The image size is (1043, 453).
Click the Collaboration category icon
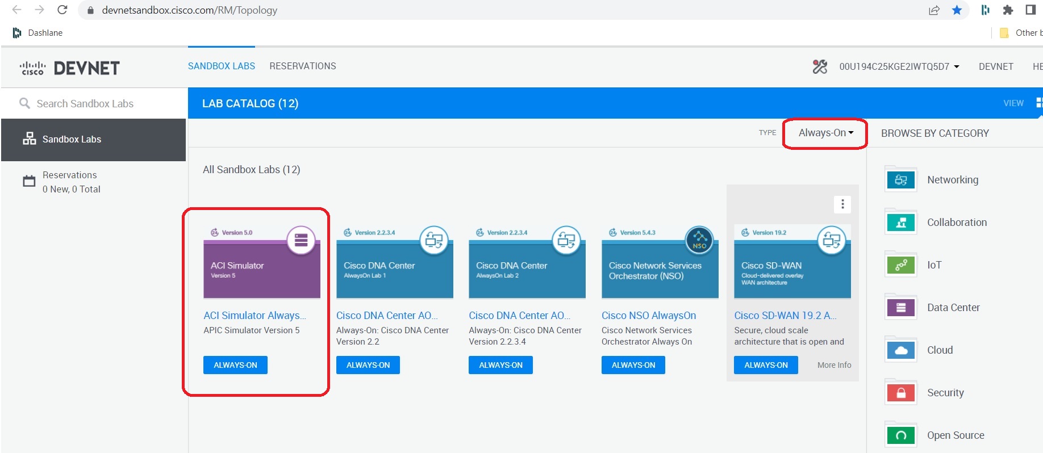(x=901, y=223)
